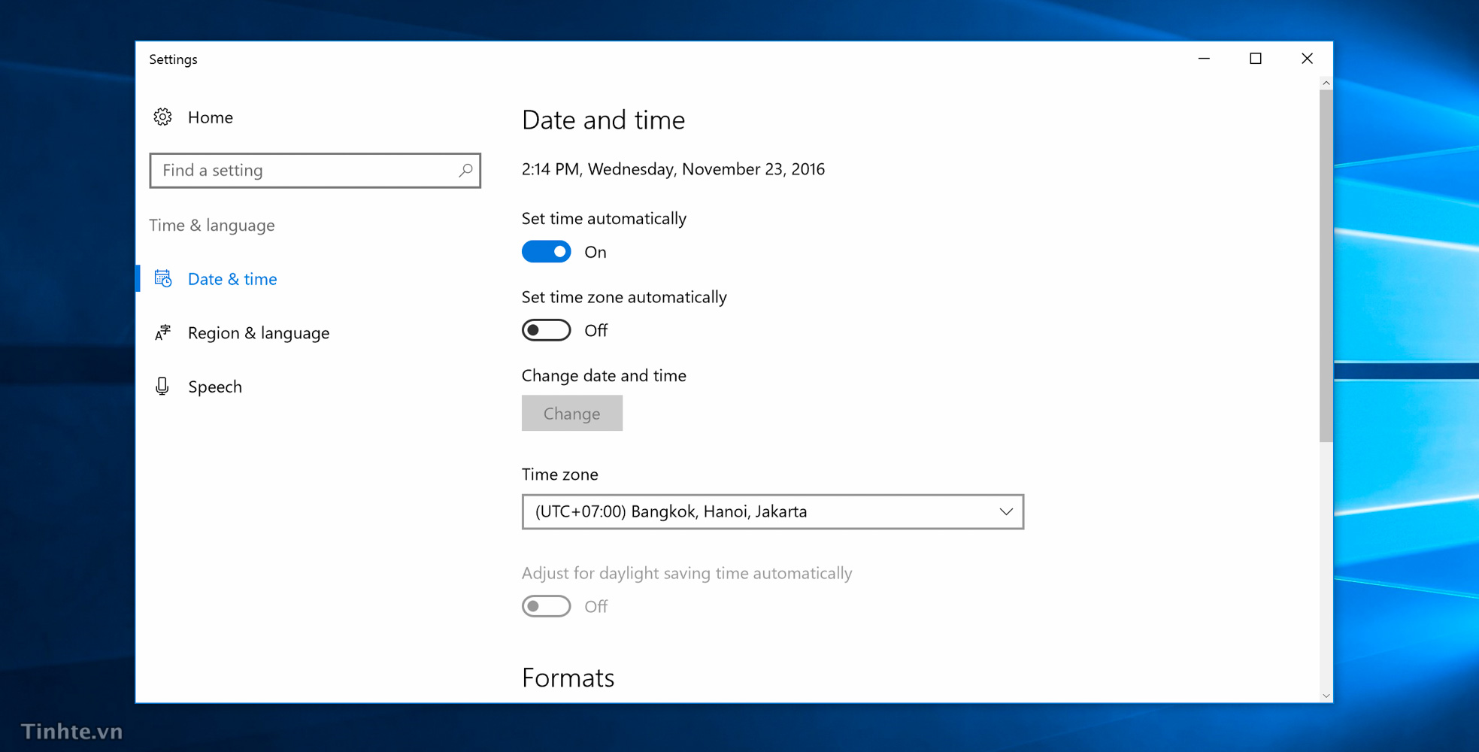This screenshot has height=752, width=1479.
Task: Click the current date and time text
Action: point(673,169)
